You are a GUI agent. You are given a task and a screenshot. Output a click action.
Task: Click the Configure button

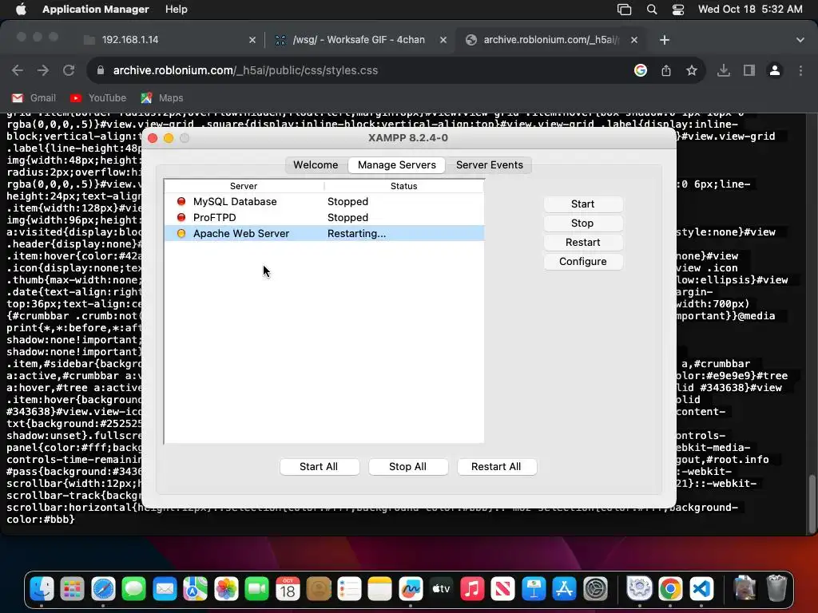(x=582, y=262)
